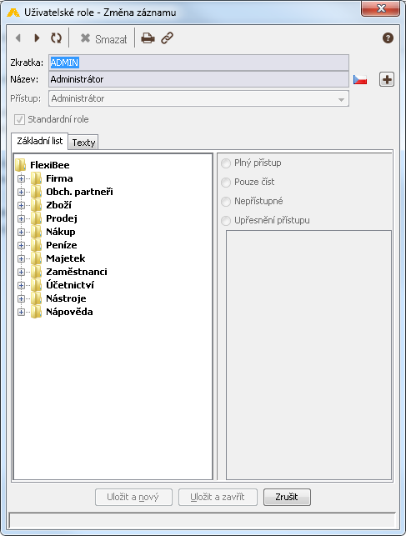Go to the previous record arrow

(18, 38)
